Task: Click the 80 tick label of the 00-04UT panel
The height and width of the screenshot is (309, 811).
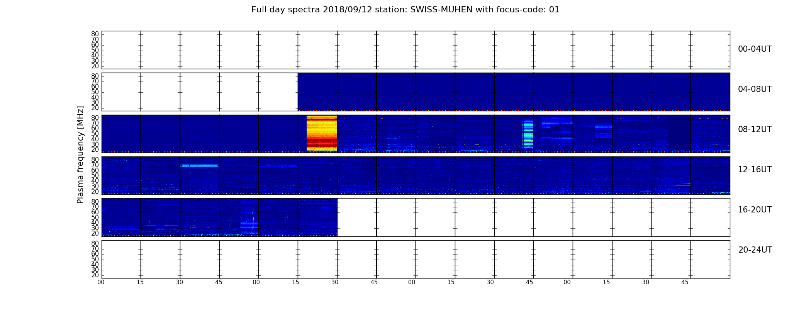Action: coord(95,34)
